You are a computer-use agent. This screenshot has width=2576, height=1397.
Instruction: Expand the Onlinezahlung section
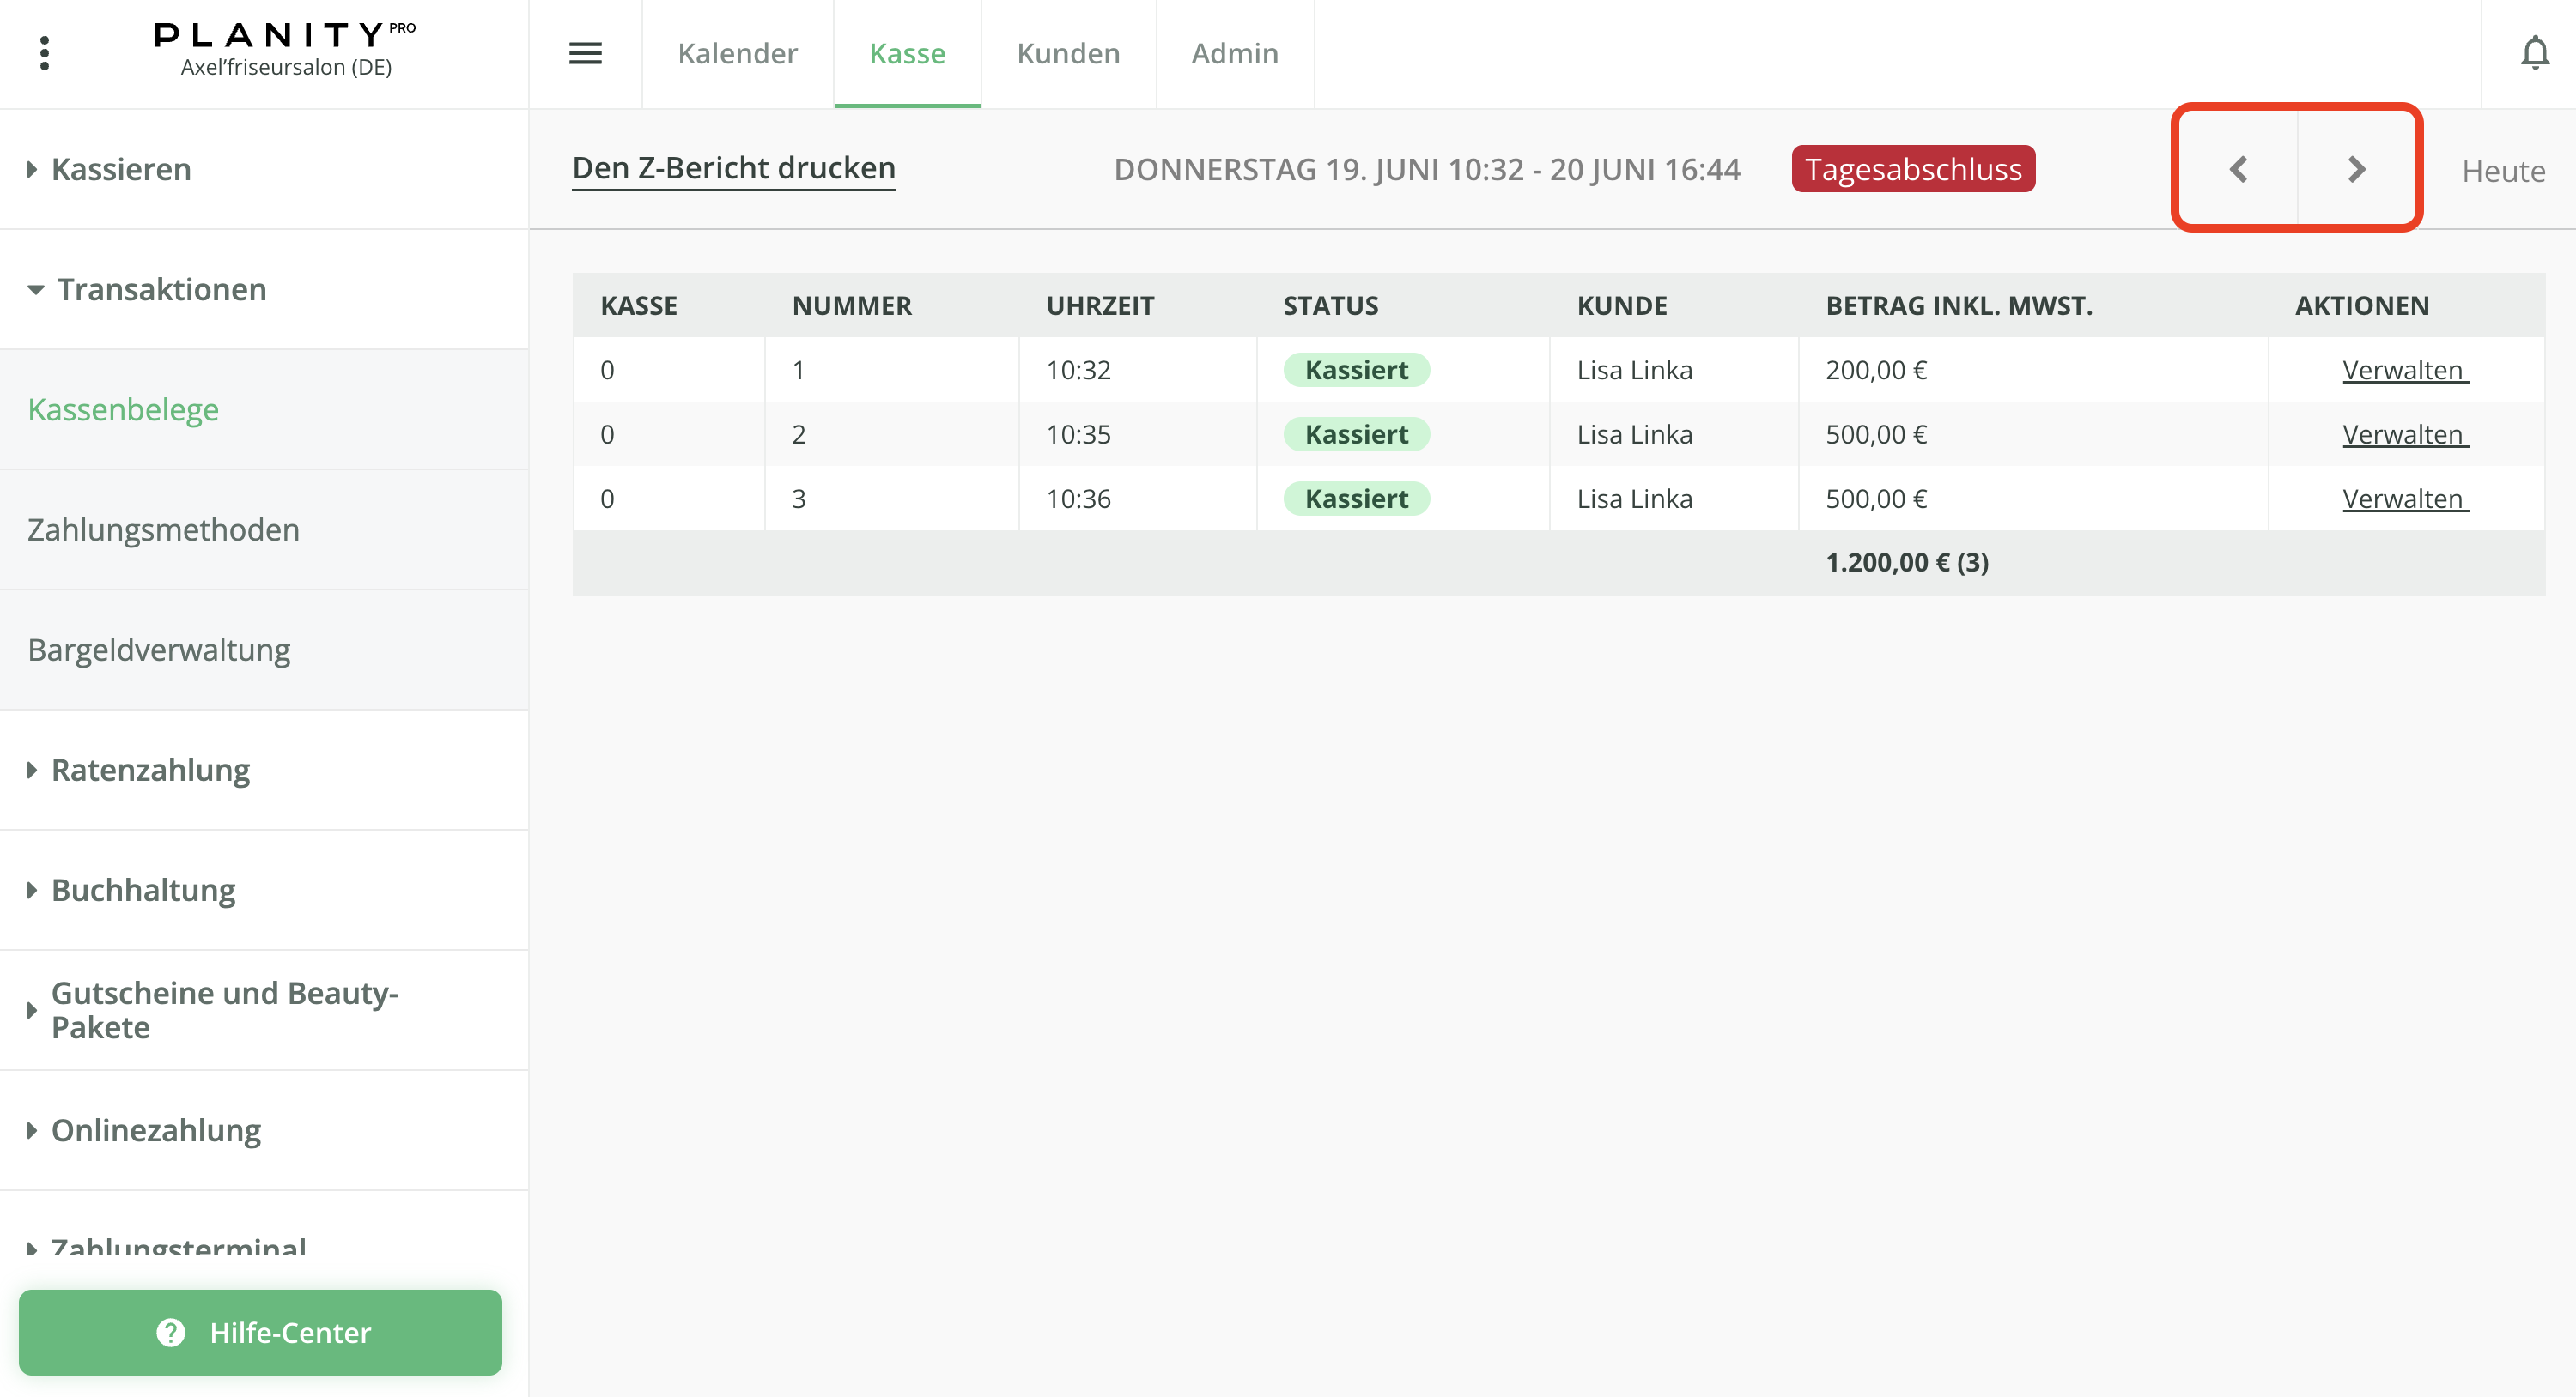click(x=155, y=1129)
